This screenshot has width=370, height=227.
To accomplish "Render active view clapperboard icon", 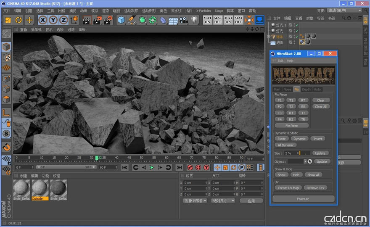I will point(87,20).
